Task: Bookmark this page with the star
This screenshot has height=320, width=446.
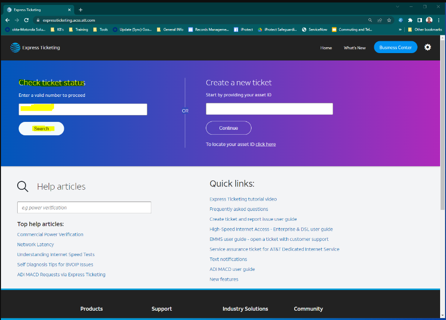Action: point(389,20)
